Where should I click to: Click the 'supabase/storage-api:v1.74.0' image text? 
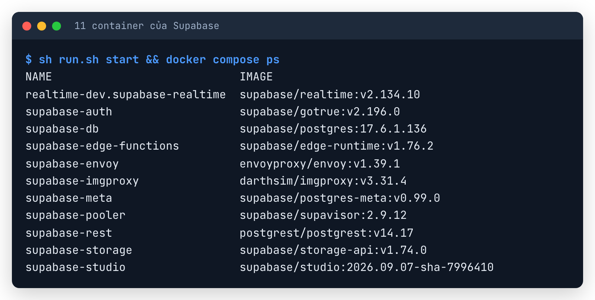coord(333,250)
